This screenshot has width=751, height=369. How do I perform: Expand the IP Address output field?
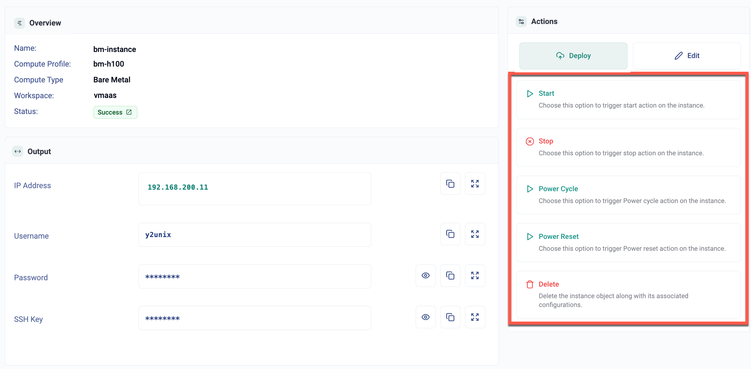pos(475,184)
